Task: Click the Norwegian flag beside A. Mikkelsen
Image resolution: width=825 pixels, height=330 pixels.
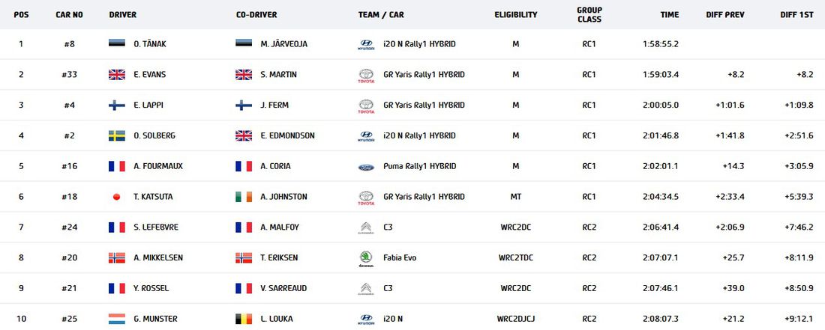Action: [117, 257]
